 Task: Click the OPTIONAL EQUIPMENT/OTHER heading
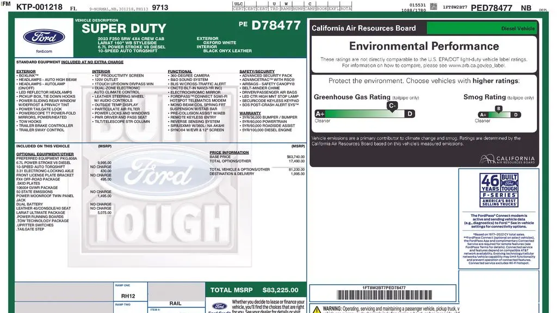(x=45, y=154)
